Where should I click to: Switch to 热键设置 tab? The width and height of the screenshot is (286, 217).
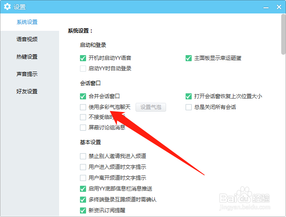(27, 57)
